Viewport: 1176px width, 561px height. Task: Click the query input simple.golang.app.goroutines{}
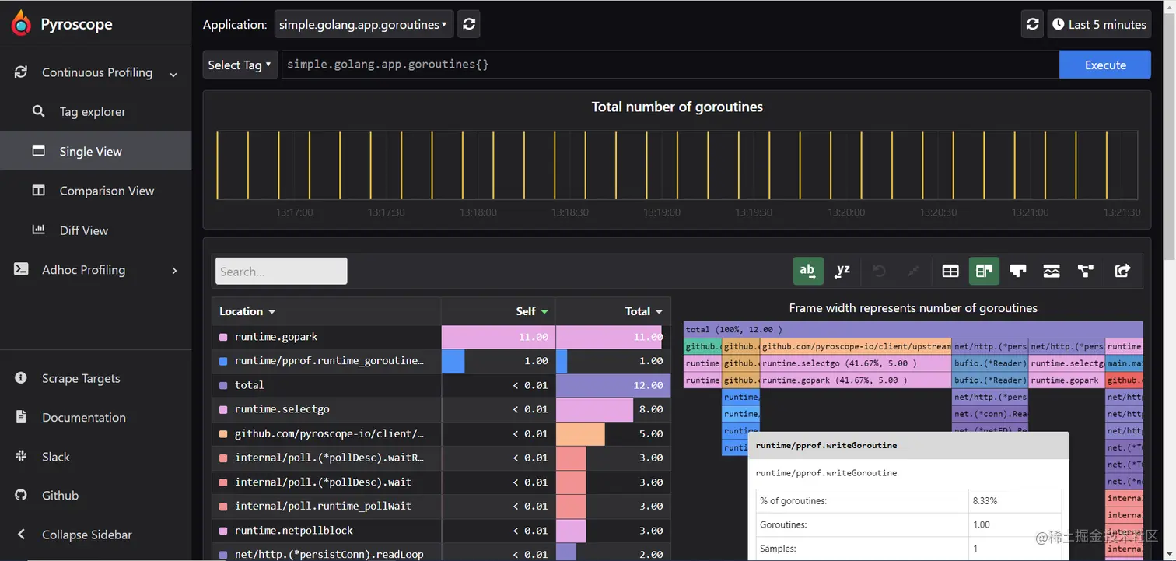click(x=670, y=65)
